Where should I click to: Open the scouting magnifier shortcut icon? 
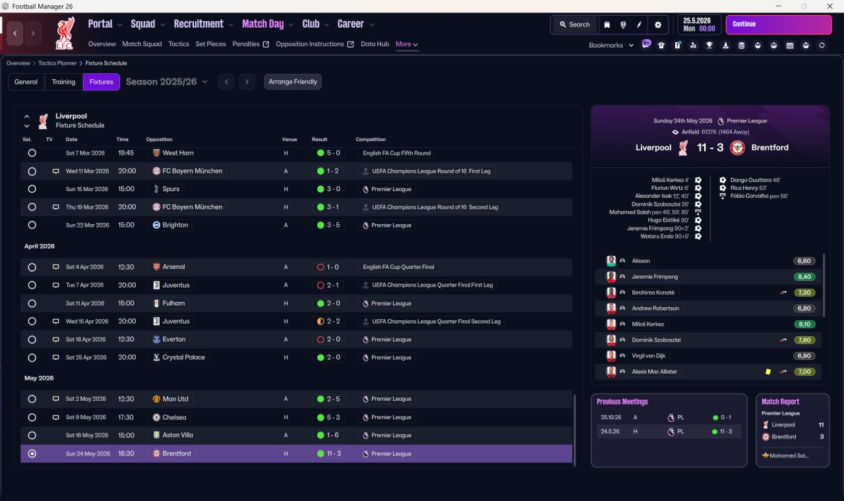click(694, 45)
